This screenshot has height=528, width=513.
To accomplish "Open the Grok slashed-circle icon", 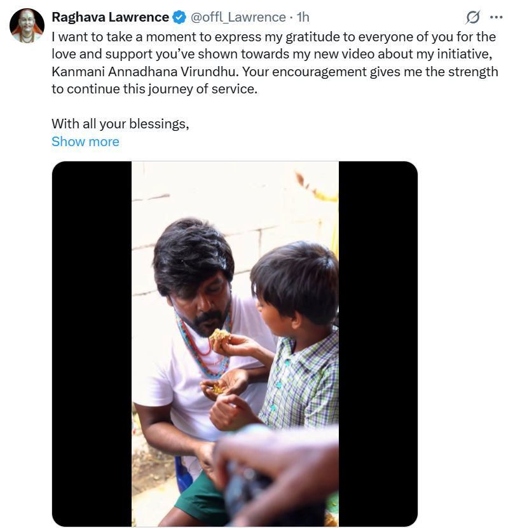I will coord(473,17).
